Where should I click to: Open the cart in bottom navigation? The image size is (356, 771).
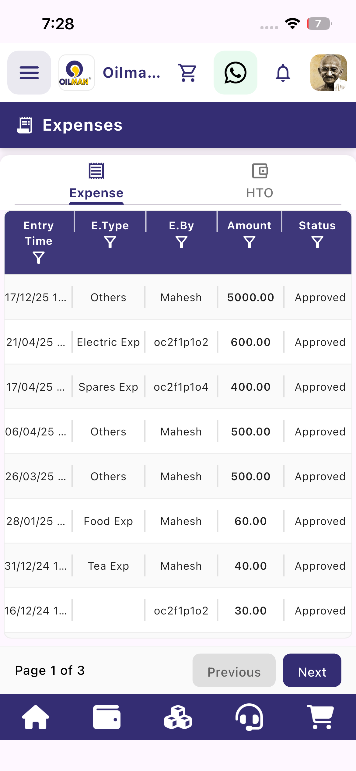[320, 717]
